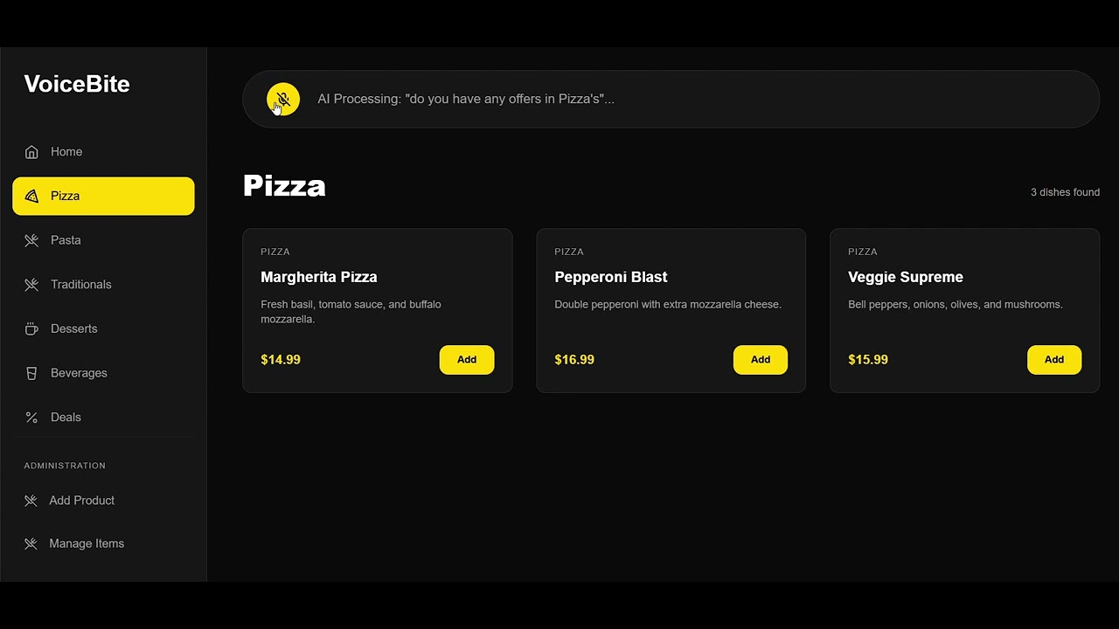Click the Desserts coffee cup icon
The image size is (1119, 629).
point(31,329)
